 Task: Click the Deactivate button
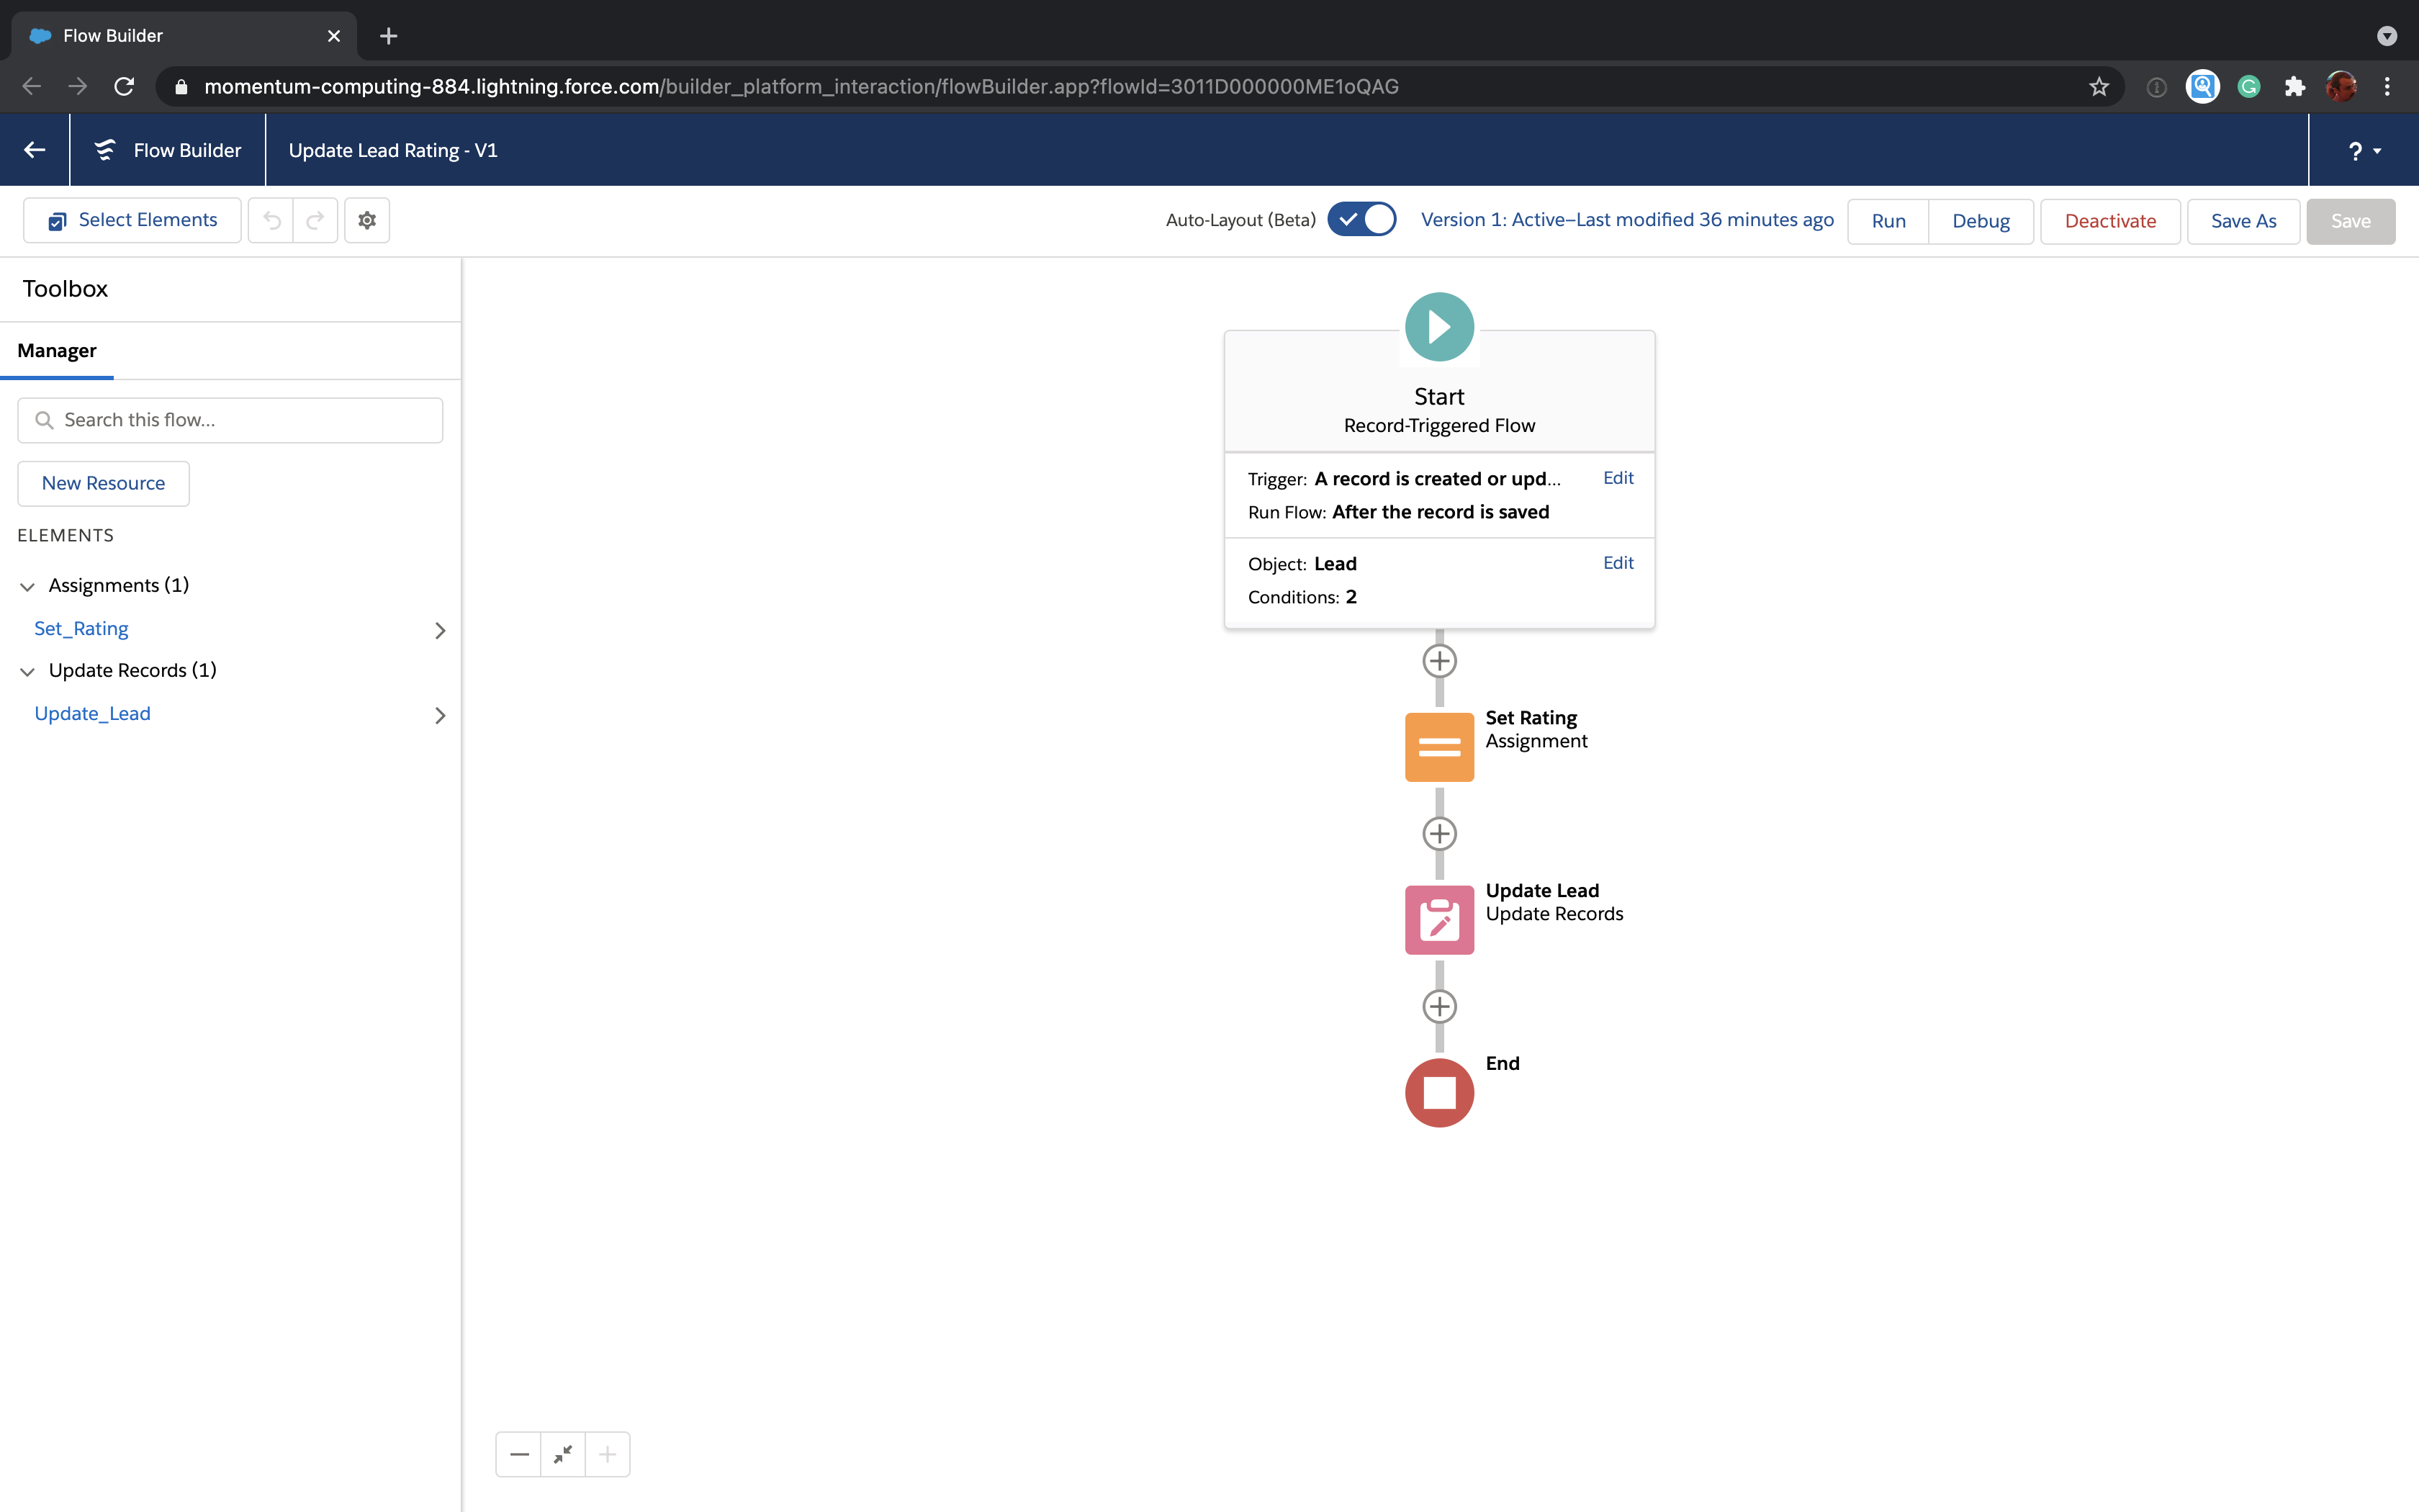click(x=2109, y=221)
